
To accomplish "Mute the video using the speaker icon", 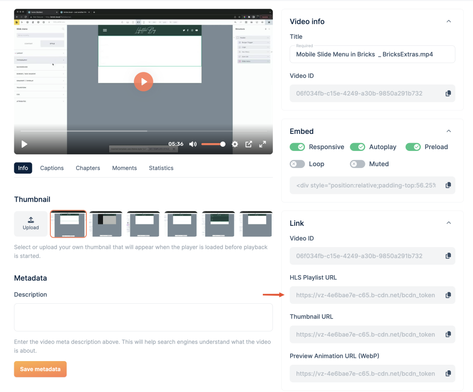I will click(193, 144).
